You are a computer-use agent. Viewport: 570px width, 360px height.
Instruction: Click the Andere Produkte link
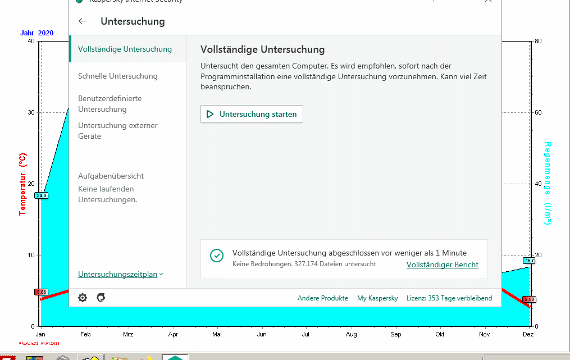pyautogui.click(x=322, y=298)
